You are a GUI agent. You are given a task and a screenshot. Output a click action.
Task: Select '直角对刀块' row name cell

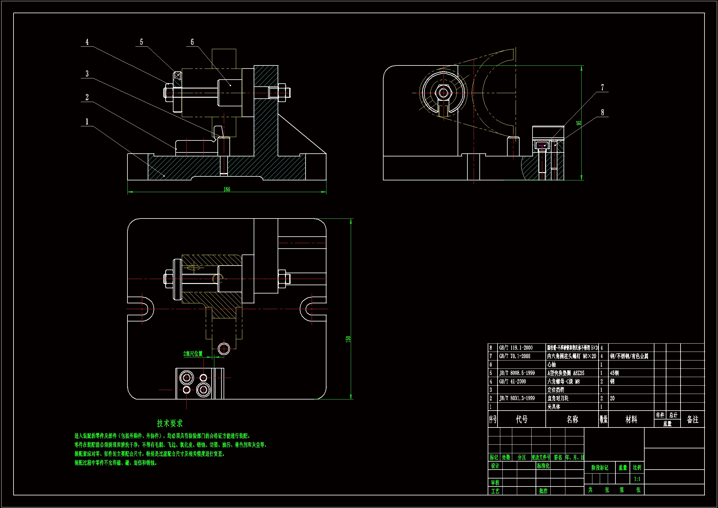click(558, 399)
